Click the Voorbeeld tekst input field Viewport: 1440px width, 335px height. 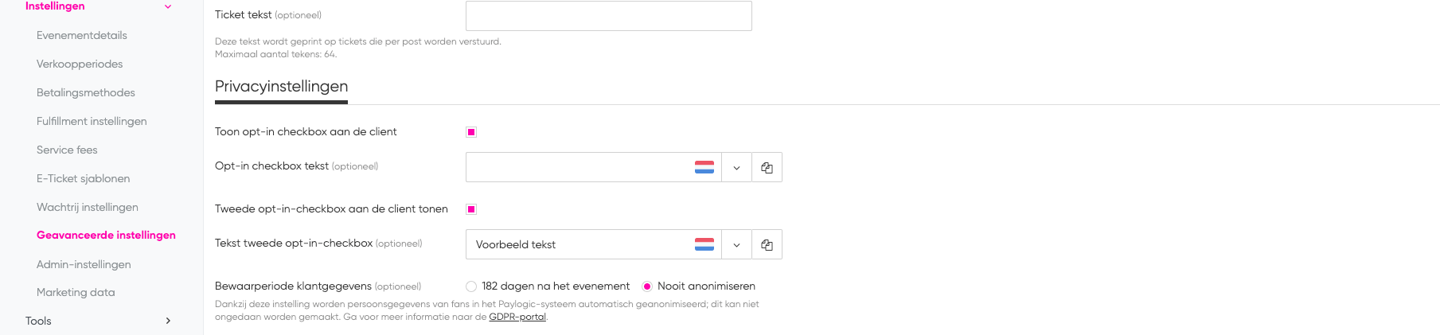click(580, 244)
